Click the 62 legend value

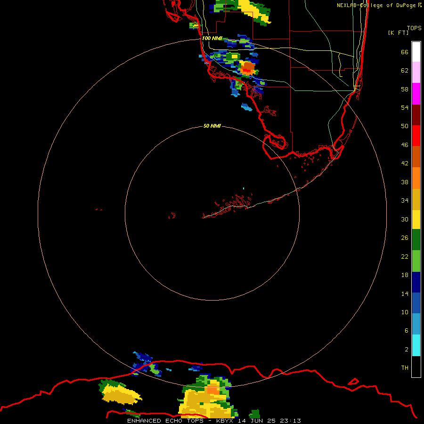(x=405, y=70)
